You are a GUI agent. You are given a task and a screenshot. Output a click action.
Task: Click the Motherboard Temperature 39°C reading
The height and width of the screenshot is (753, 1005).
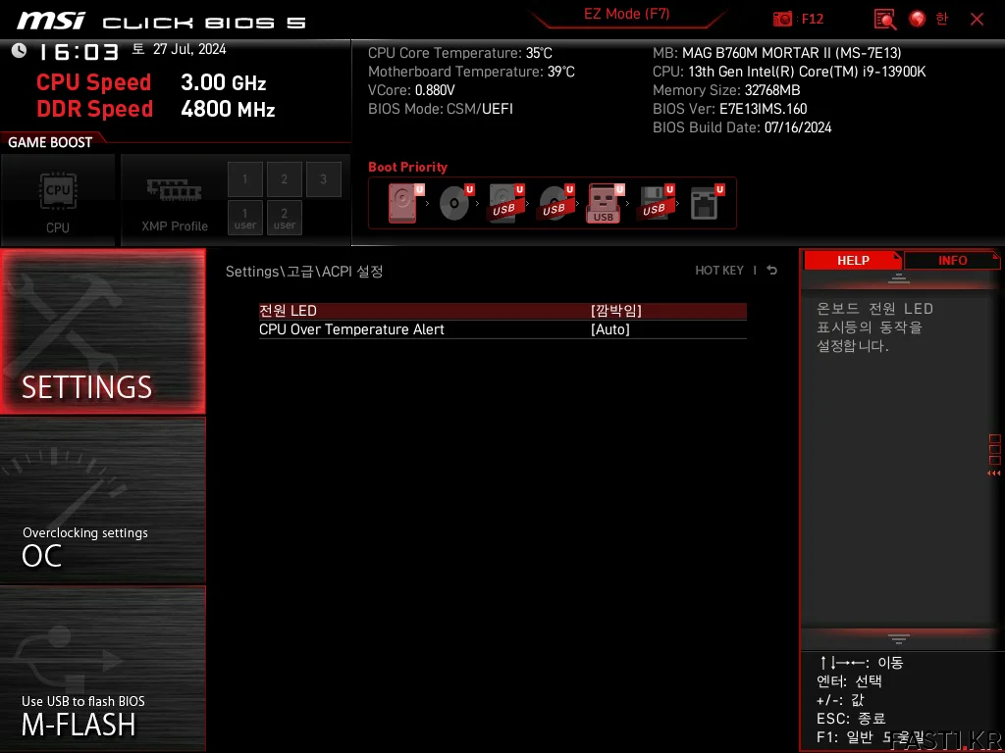pos(471,72)
